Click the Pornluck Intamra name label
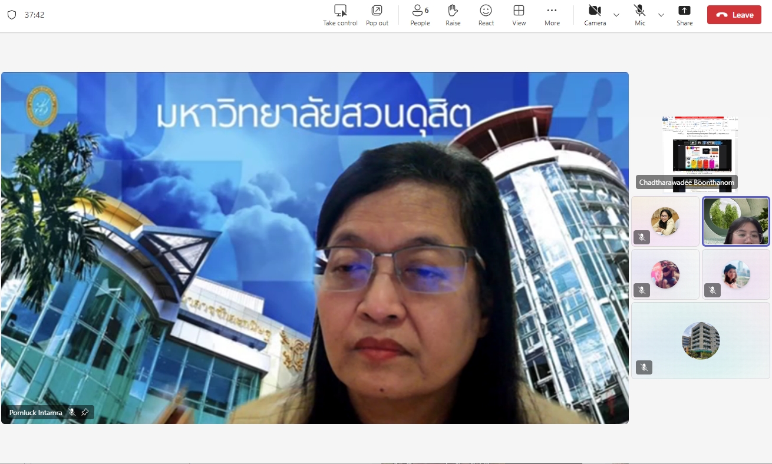This screenshot has width=772, height=464. 36,413
